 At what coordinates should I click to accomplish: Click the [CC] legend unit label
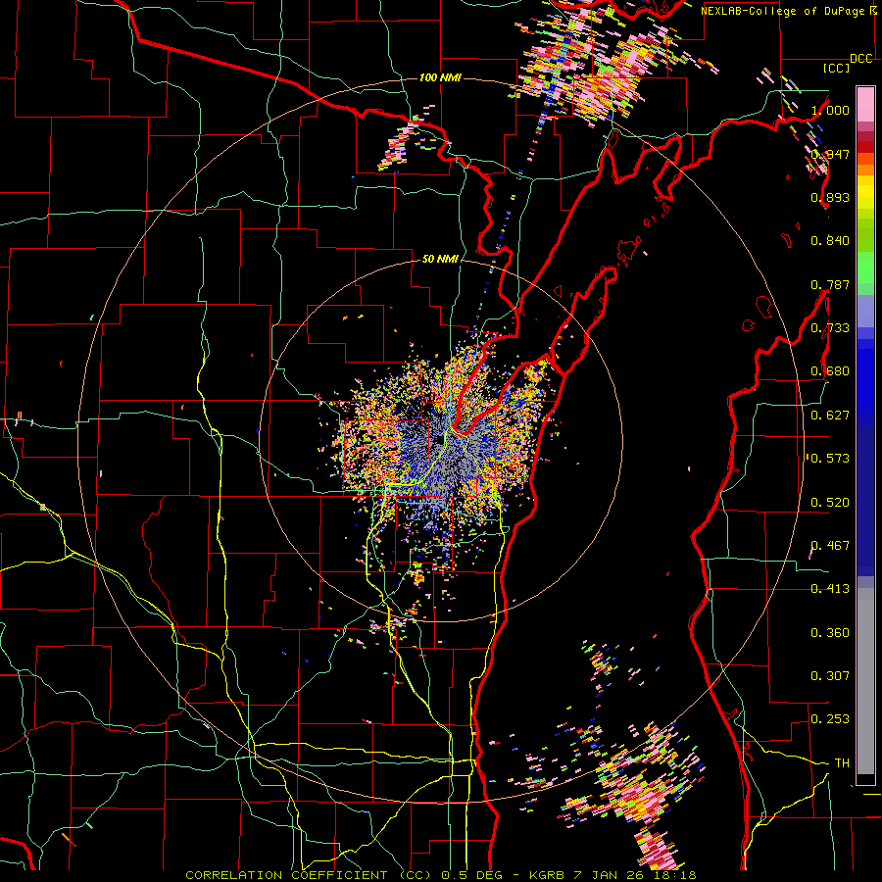836,68
